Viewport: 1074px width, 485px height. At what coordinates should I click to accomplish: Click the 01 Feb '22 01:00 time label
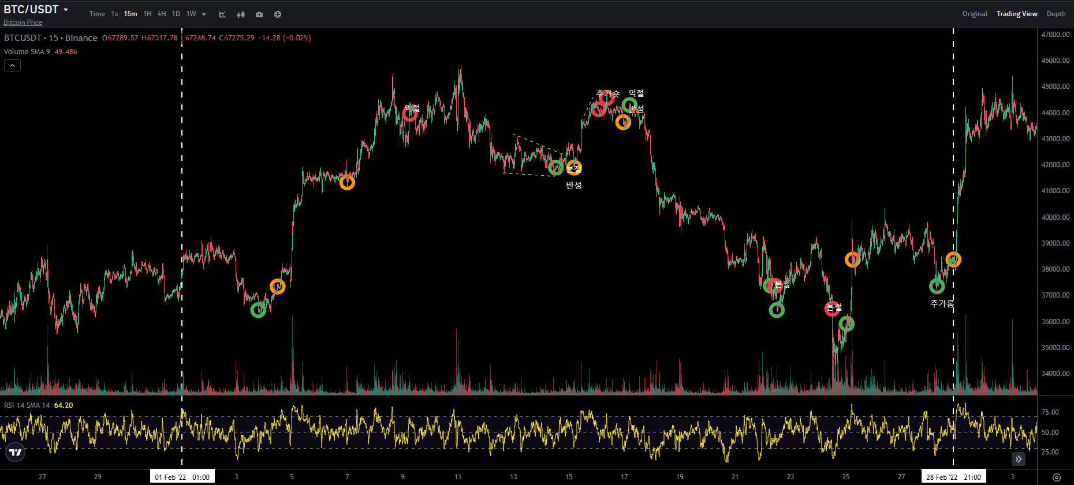click(x=182, y=477)
